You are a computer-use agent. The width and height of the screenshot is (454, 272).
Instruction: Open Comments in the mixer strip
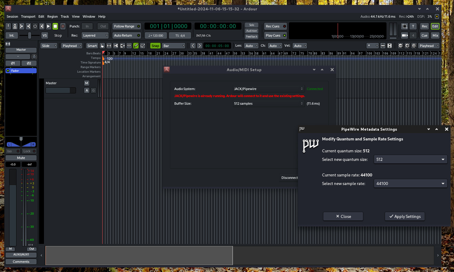click(x=21, y=262)
